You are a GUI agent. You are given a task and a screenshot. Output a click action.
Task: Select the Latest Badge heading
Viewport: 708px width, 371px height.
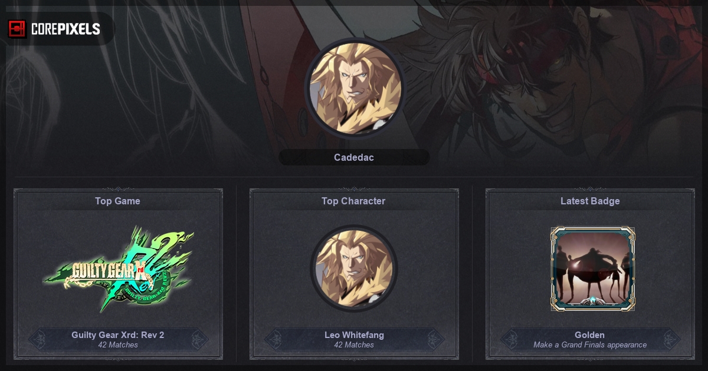point(590,201)
